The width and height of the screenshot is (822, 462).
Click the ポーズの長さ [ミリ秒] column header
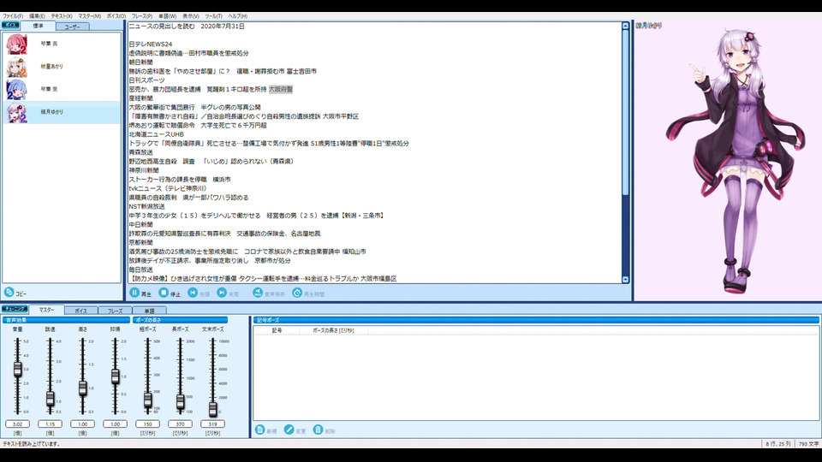click(333, 330)
